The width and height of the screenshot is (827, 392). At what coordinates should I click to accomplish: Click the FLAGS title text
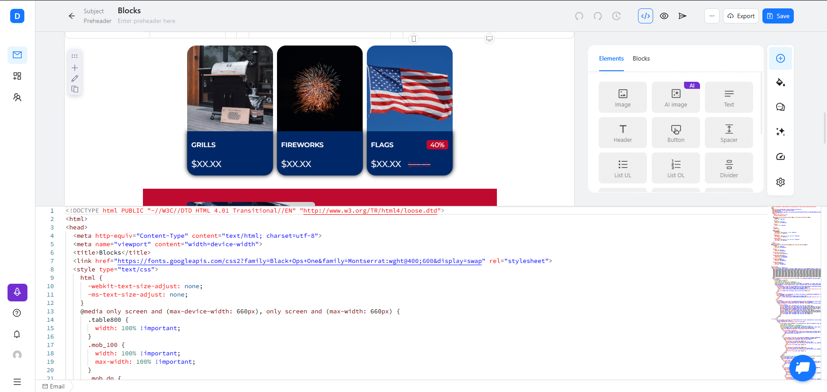tap(382, 145)
